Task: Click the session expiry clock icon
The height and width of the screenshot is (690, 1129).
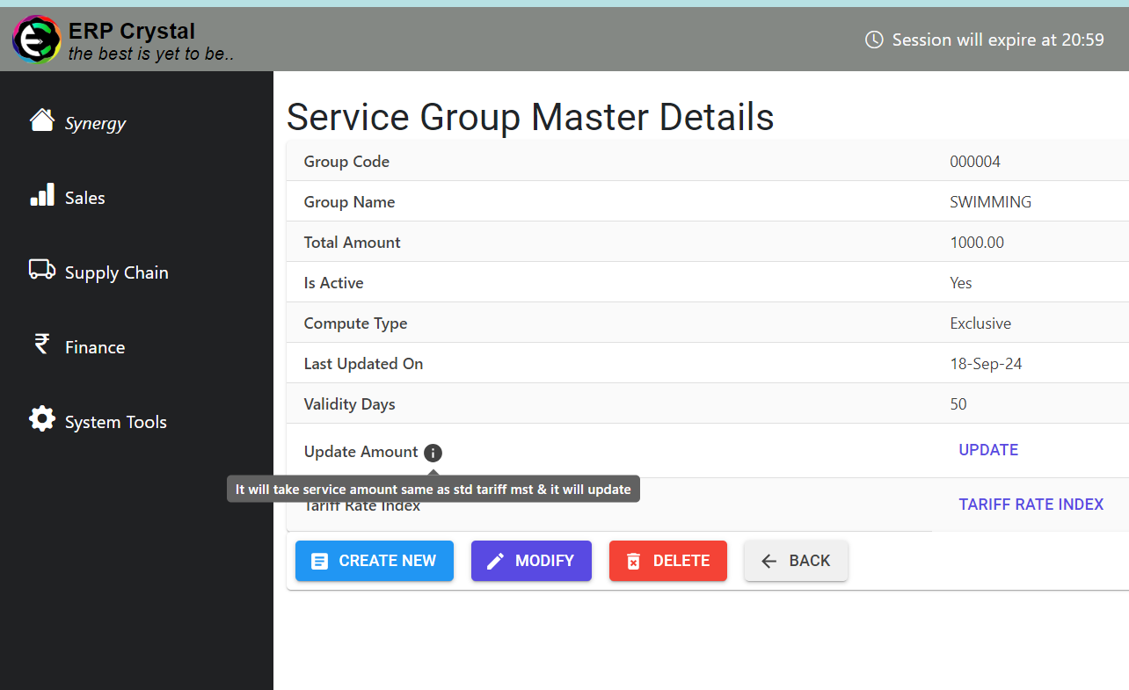Action: point(872,40)
